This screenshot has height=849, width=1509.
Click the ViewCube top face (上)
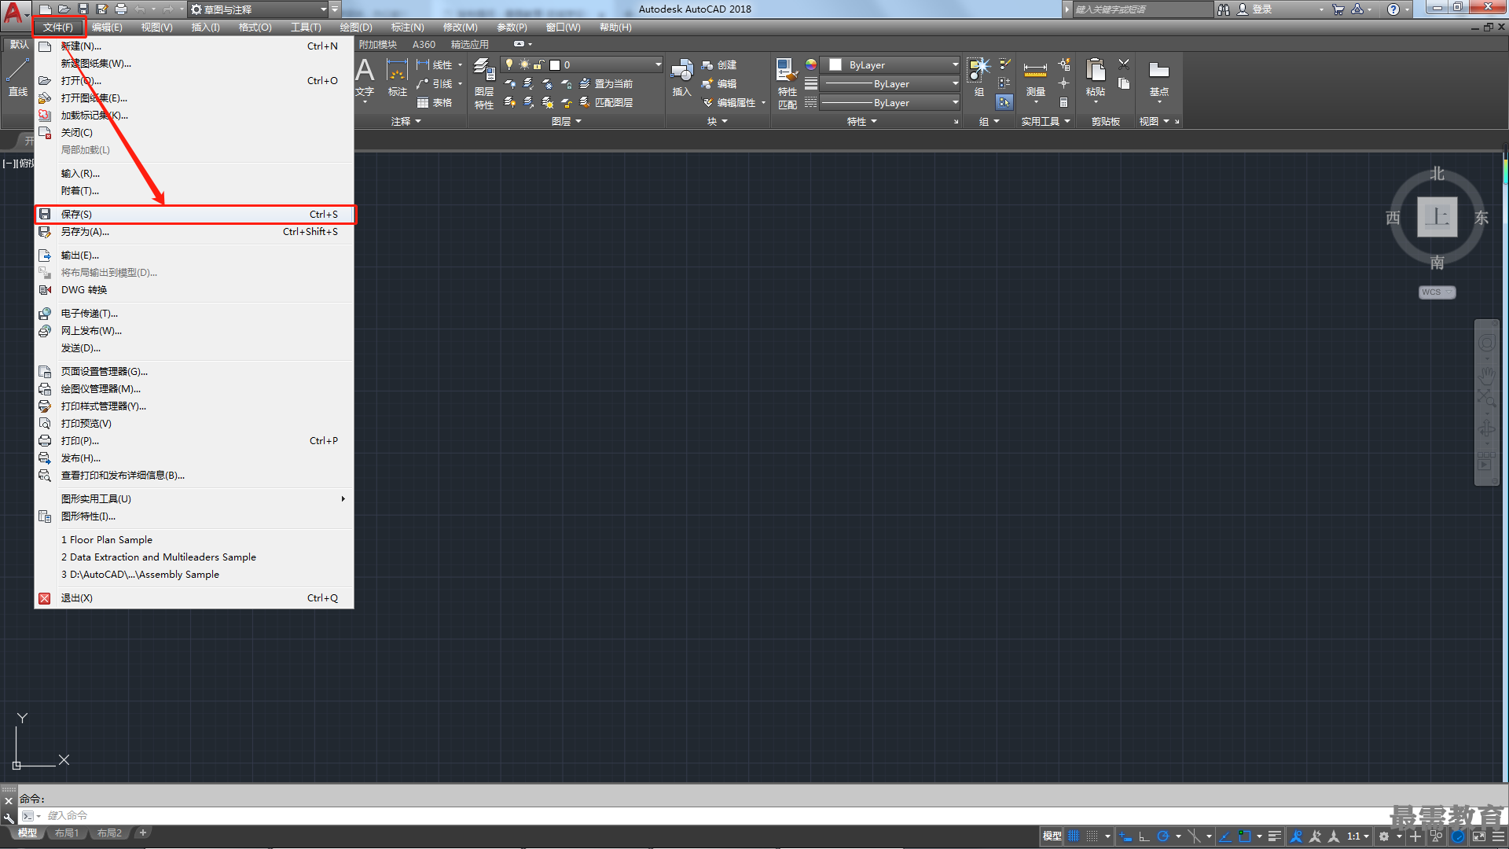click(1437, 217)
